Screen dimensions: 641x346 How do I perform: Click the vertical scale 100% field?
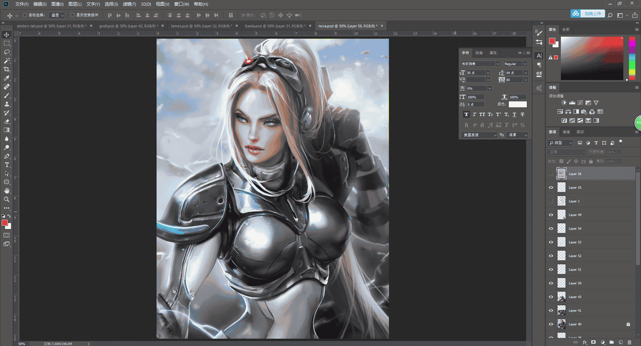pos(476,97)
